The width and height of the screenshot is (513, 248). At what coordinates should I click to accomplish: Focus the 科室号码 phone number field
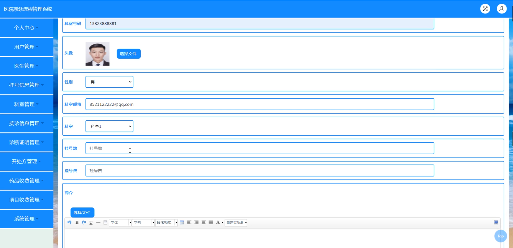(260, 24)
